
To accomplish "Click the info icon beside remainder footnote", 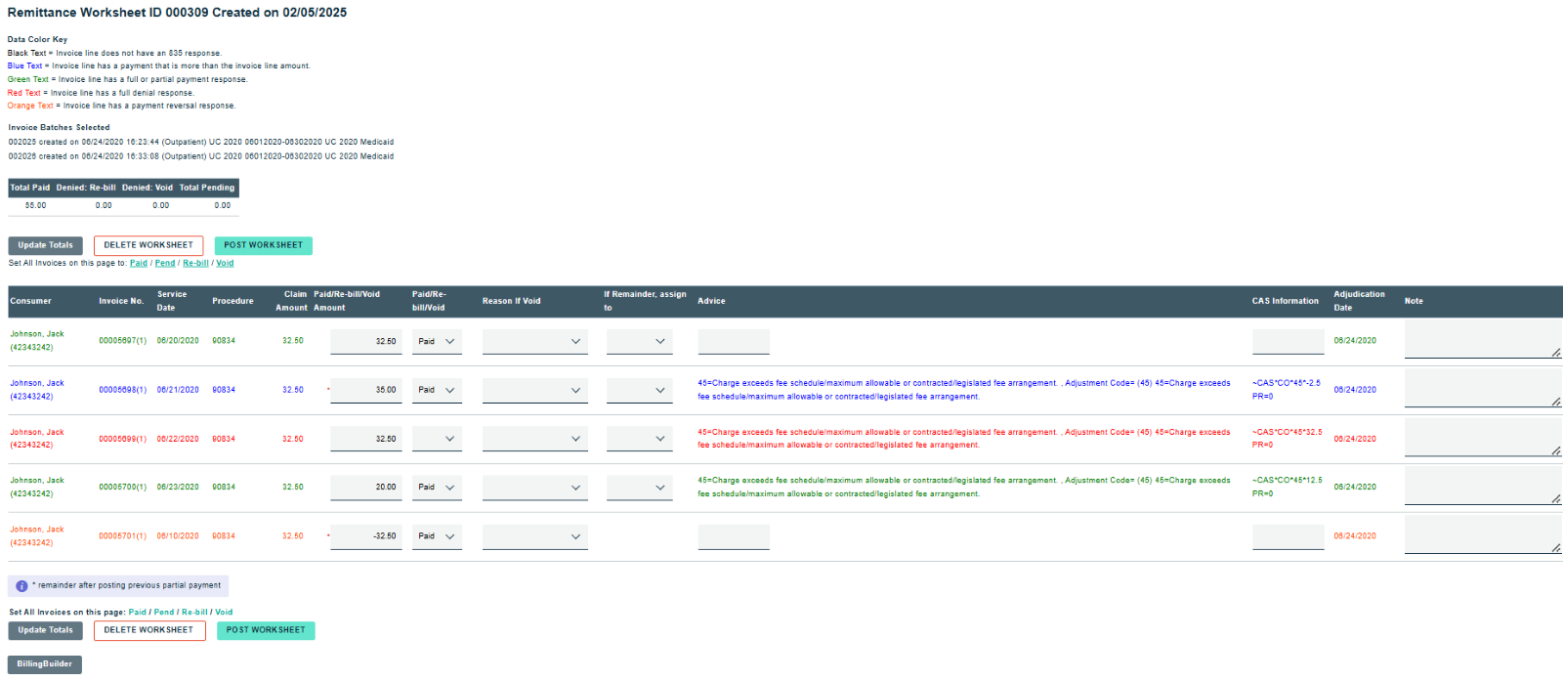I will pos(21,586).
